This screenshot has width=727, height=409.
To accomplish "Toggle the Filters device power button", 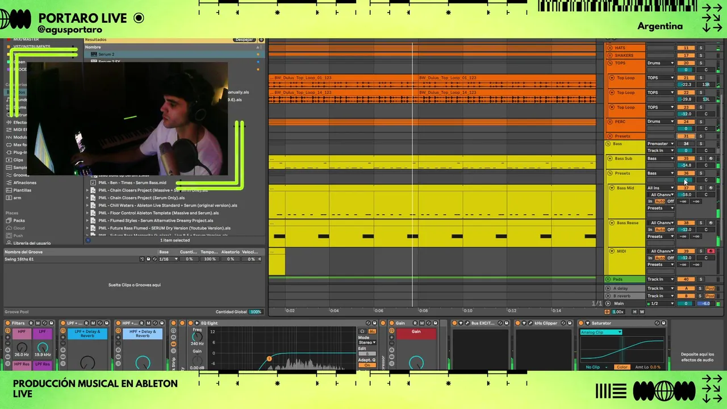I will point(8,323).
